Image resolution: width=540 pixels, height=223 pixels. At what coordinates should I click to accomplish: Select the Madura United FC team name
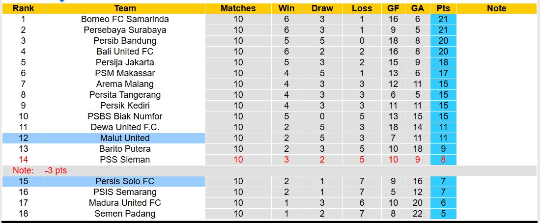[x=125, y=203]
